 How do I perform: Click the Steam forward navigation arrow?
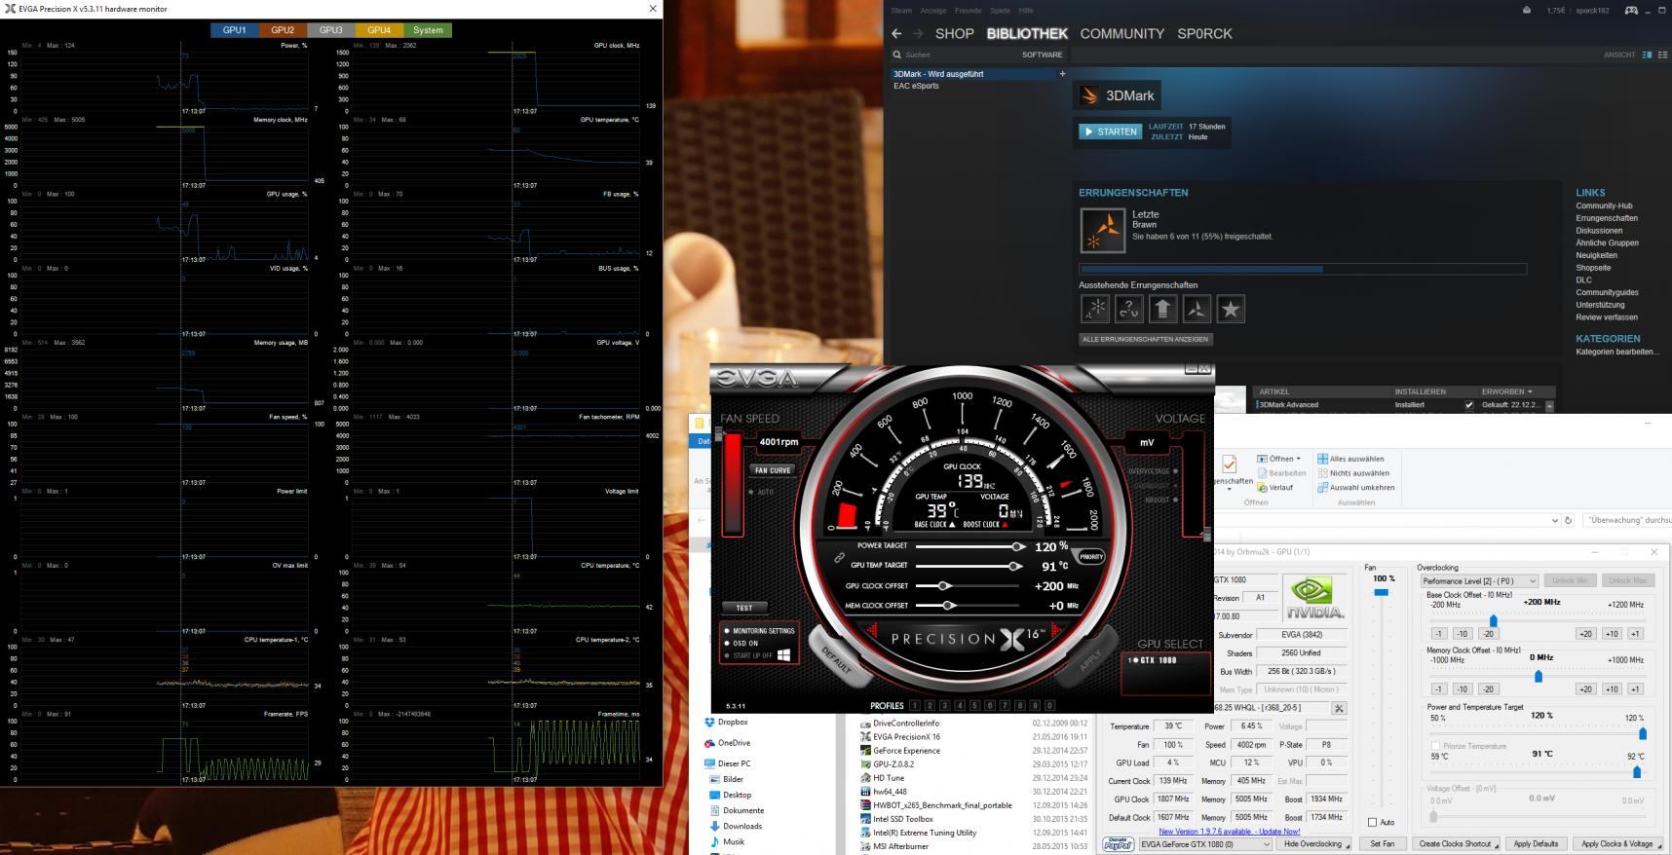coord(918,33)
